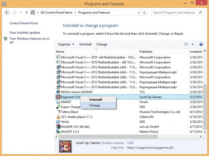Open Turn Windows features on or off

[x=29, y=40]
